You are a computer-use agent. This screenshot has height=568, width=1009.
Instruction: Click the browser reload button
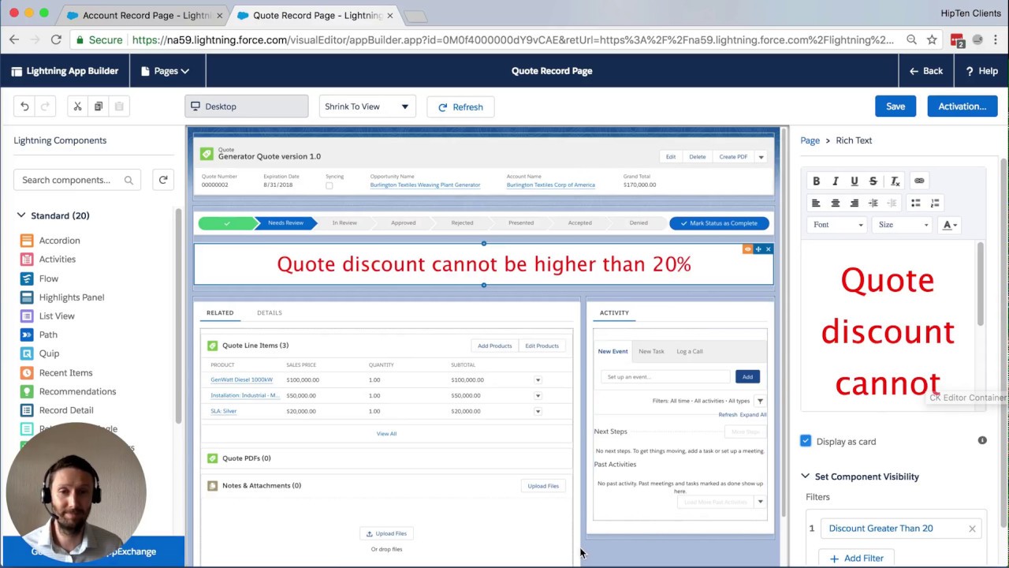point(56,39)
